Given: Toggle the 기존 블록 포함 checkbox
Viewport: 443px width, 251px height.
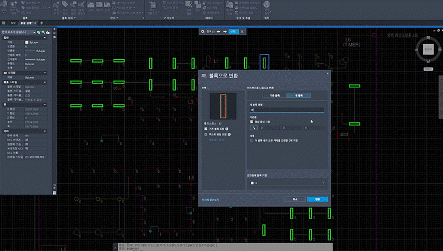Looking at the screenshot, I should pos(206,129).
